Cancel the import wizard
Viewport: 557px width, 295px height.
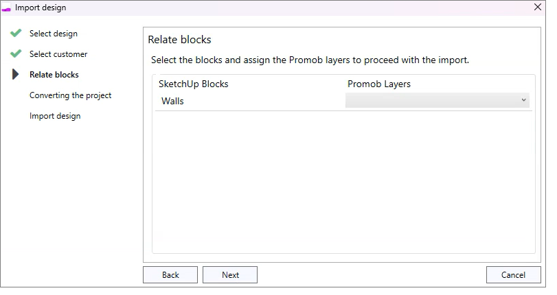click(x=513, y=275)
